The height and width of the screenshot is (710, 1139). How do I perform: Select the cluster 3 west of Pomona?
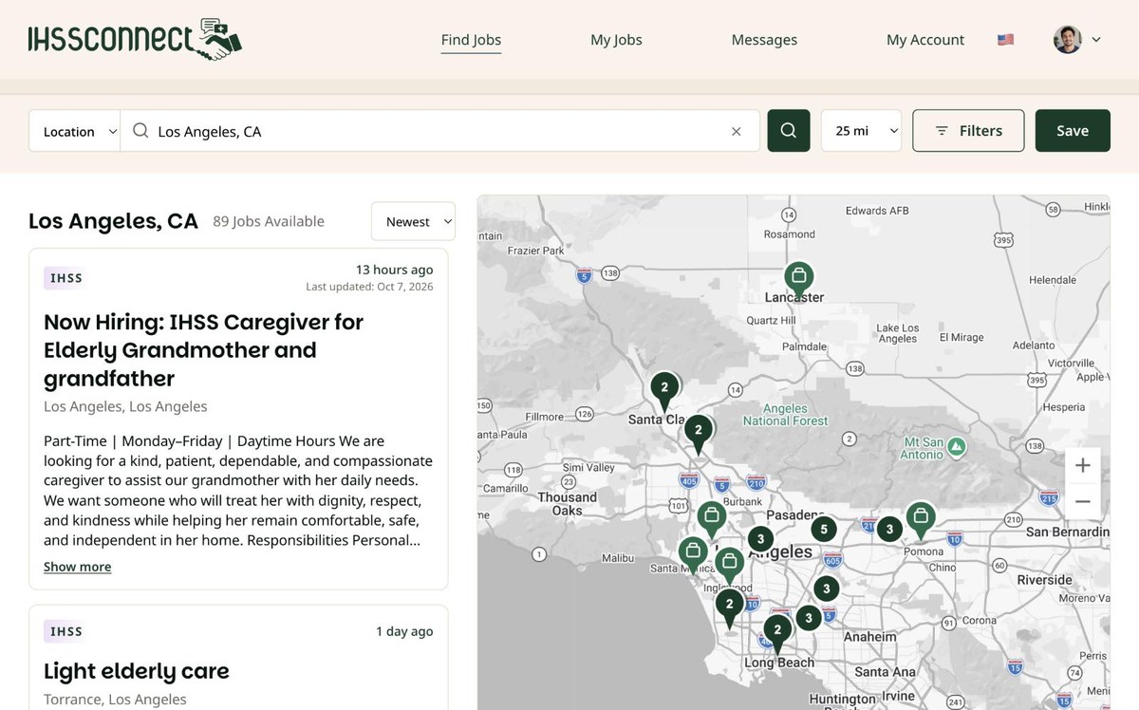click(x=888, y=529)
